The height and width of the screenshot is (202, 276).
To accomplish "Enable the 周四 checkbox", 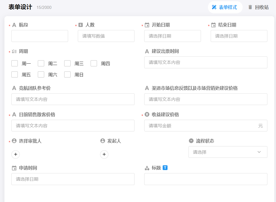I will pos(94,63).
